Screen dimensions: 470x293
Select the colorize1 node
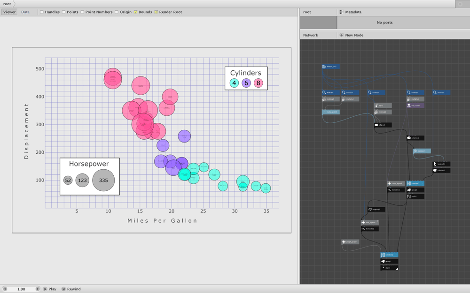click(x=415, y=138)
